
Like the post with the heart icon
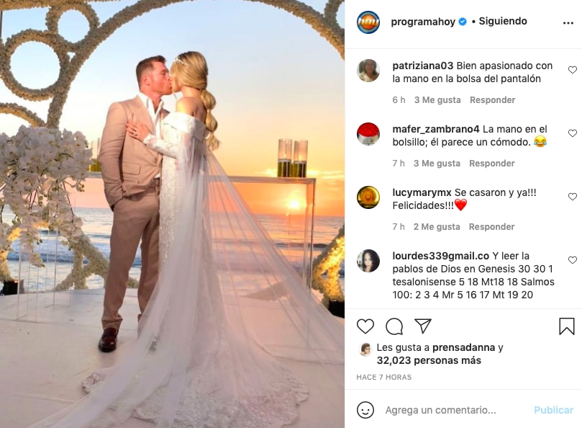365,326
